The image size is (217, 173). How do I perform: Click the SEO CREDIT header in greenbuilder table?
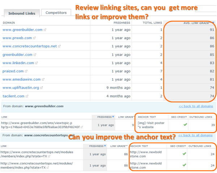179,117
